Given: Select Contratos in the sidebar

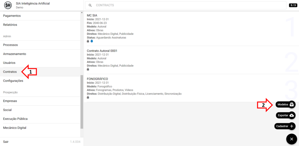Looking at the screenshot, I should 10,72.
